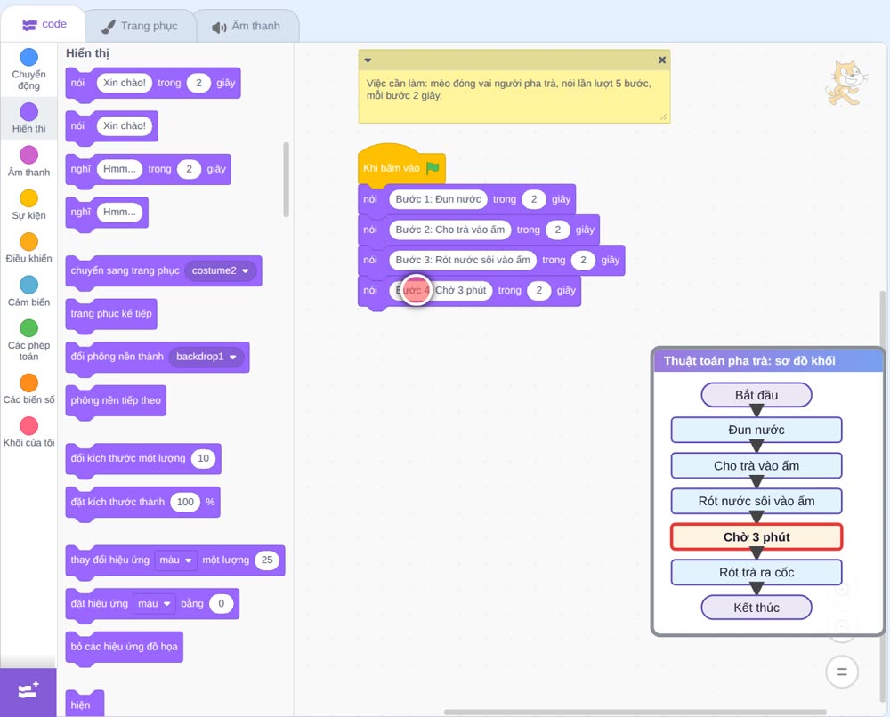Click the add extension button
Screen dimensions: 890x717
coord(28,691)
